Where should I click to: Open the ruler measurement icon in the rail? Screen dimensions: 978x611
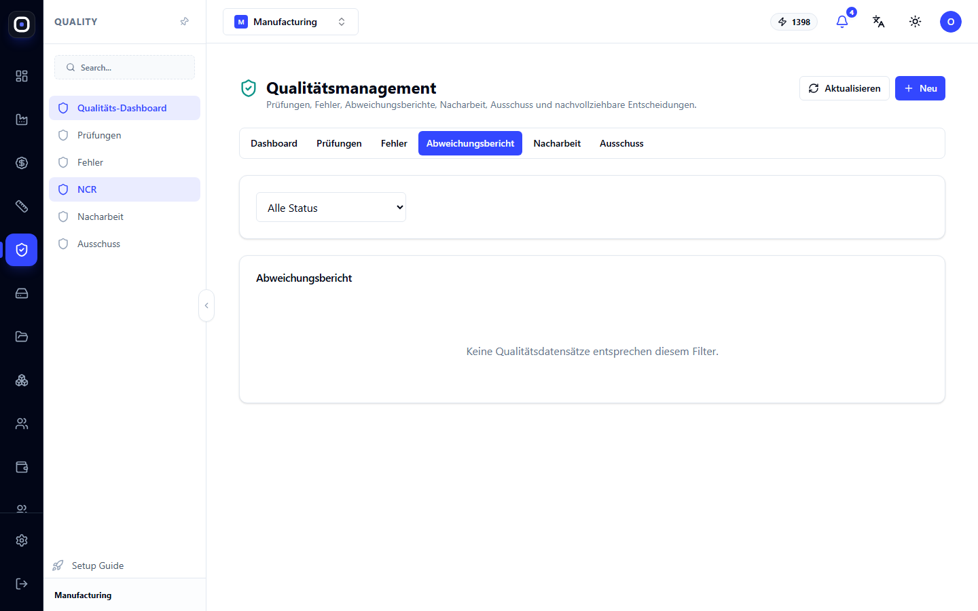pos(22,206)
